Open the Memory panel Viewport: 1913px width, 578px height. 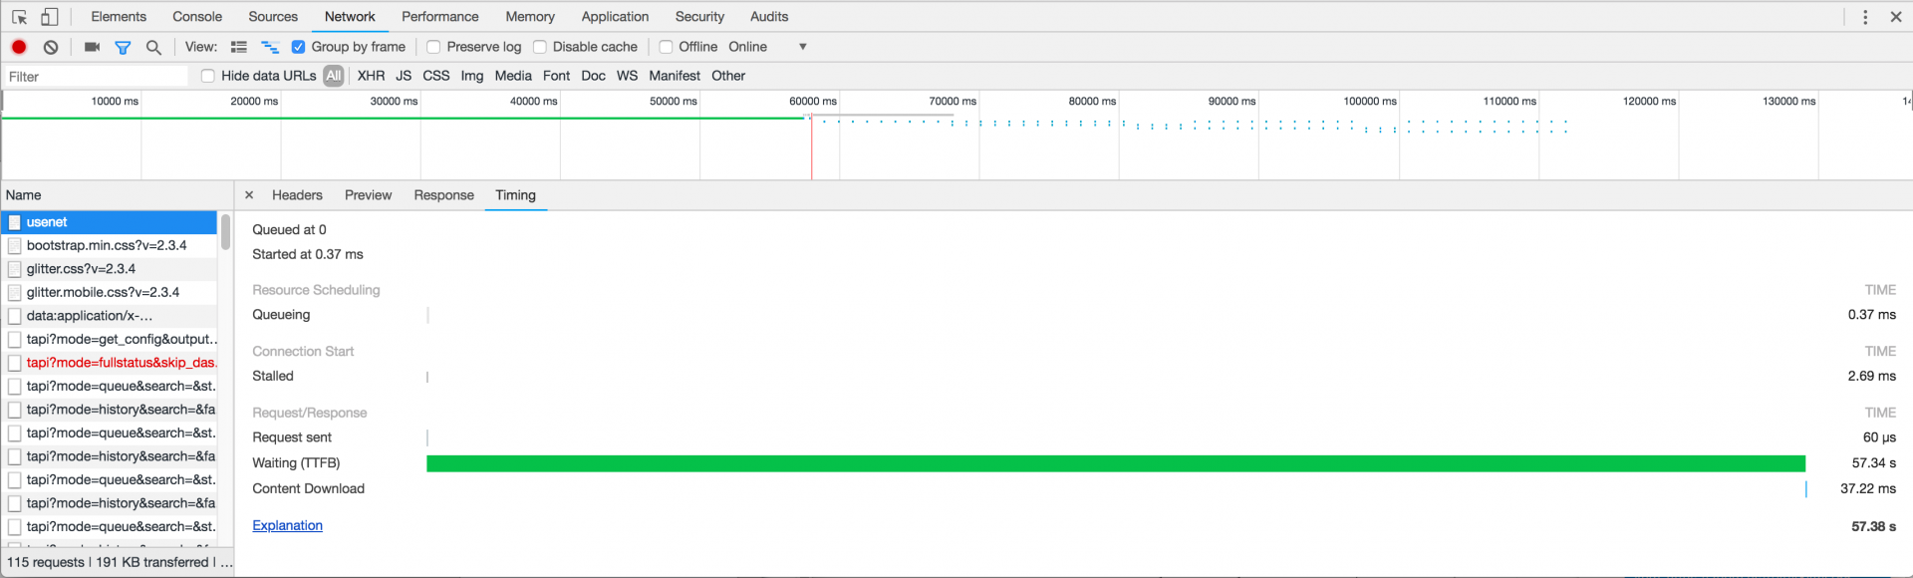click(530, 17)
